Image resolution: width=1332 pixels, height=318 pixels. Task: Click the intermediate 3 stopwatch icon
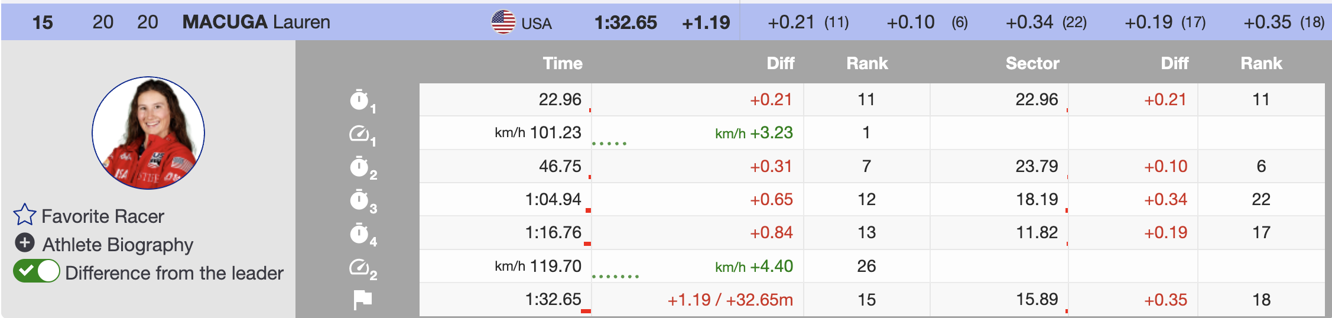click(x=359, y=200)
